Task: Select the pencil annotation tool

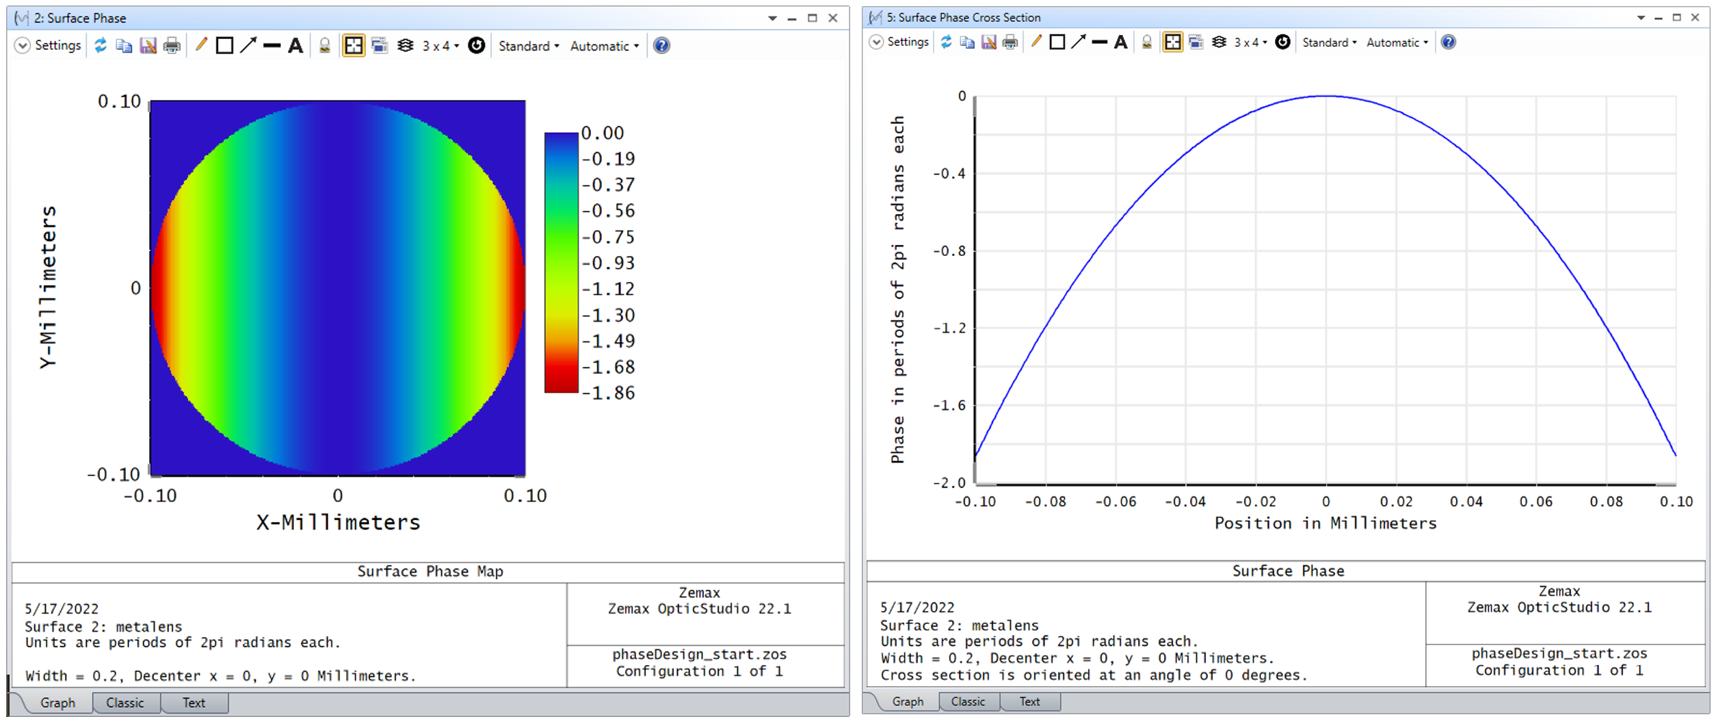Action: point(201,46)
